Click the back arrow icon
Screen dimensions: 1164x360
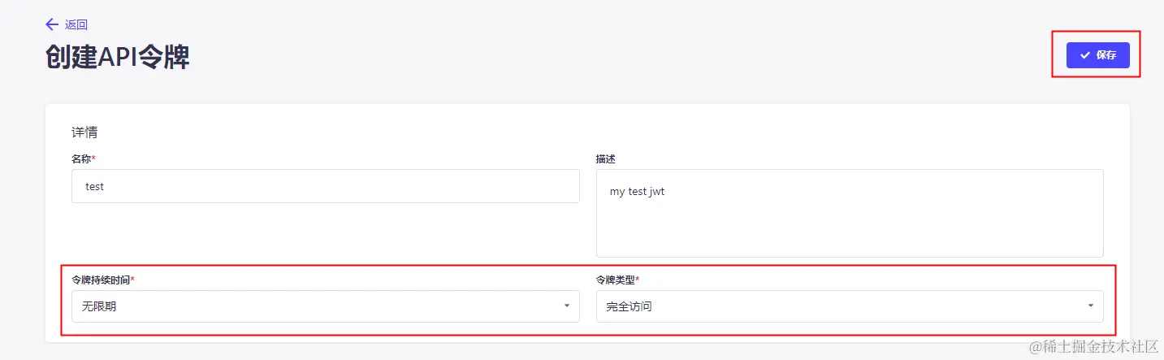52,24
